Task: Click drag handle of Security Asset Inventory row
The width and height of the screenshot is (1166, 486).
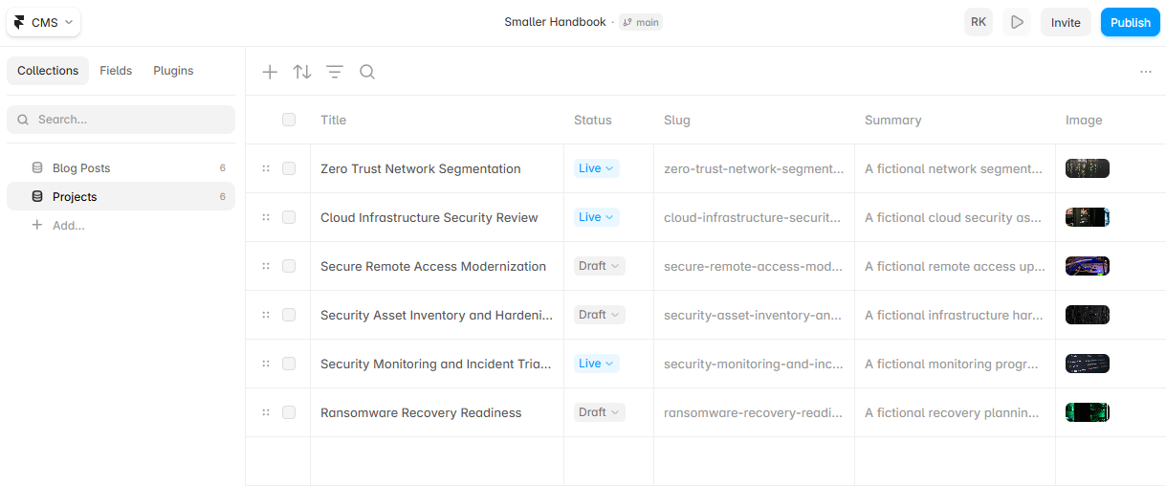Action: coord(266,315)
